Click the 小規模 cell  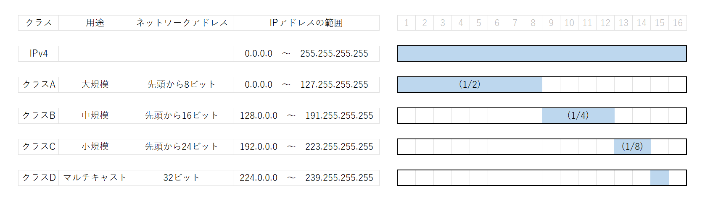click(x=95, y=147)
